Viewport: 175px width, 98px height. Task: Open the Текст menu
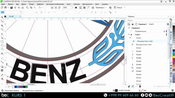tap(69, 4)
